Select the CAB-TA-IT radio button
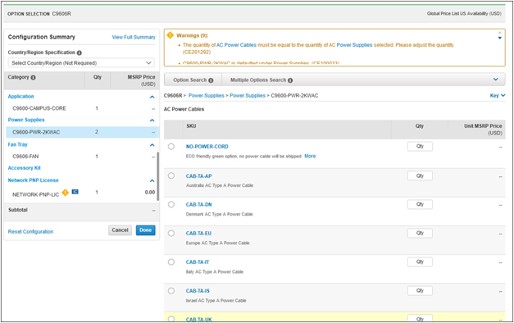514x323 pixels. (x=171, y=262)
